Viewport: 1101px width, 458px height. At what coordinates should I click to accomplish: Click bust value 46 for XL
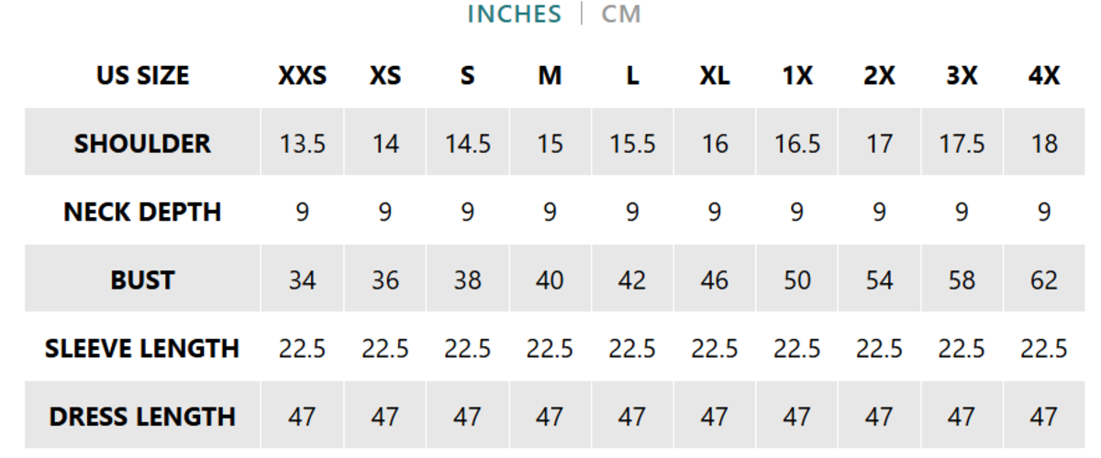[714, 280]
